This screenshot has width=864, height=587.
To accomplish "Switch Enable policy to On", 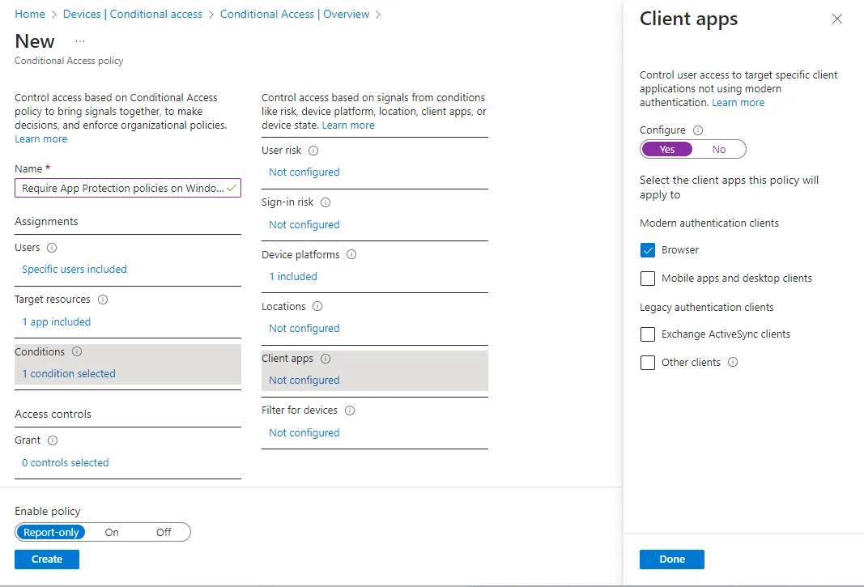I will click(112, 532).
